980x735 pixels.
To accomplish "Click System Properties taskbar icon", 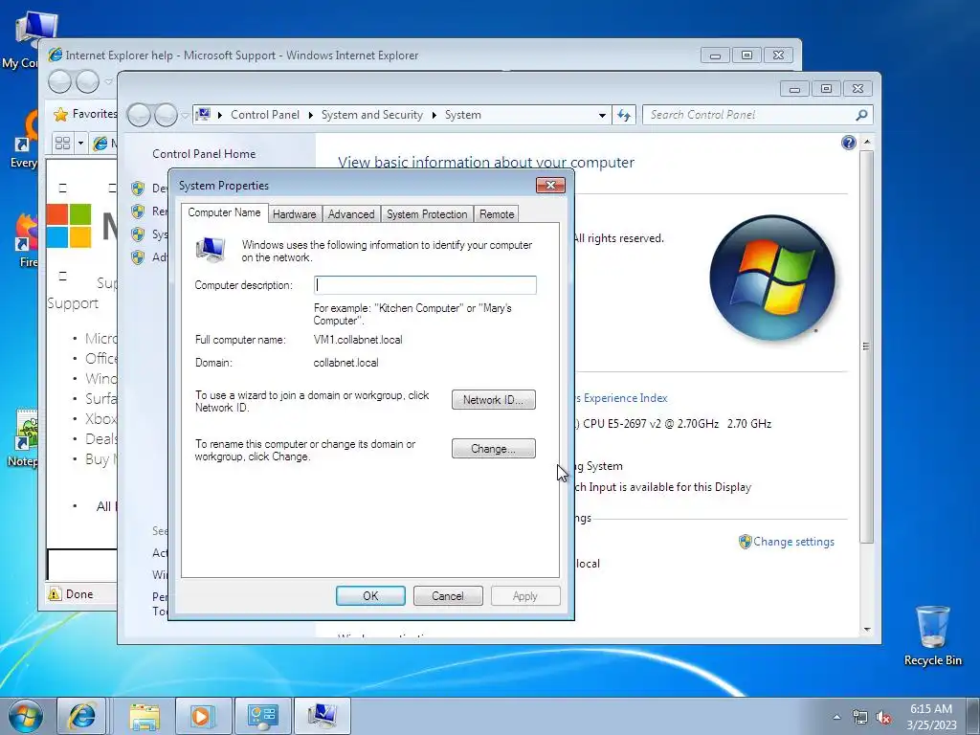I will 322,716.
